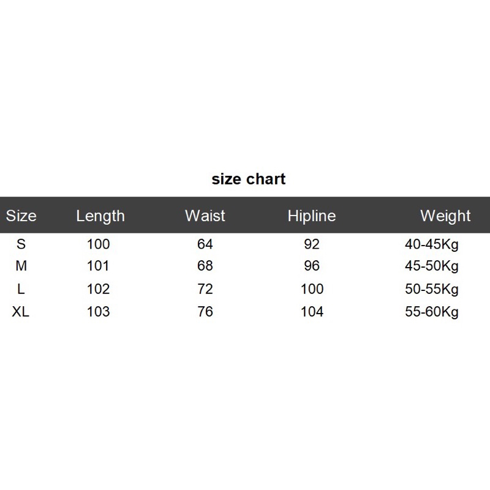Select the XL size row label
The width and height of the screenshot is (490, 490).
click(x=21, y=312)
